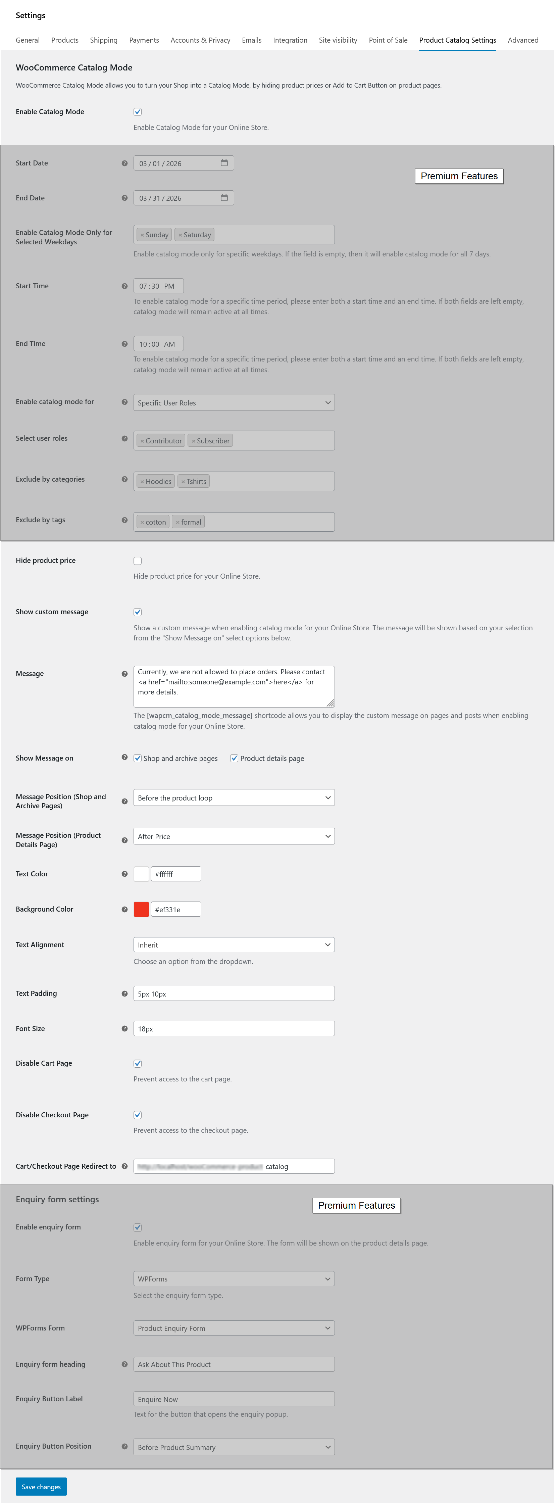The height and width of the screenshot is (1503, 557).
Task: Click the red Background Color swatch
Action: tap(141, 909)
